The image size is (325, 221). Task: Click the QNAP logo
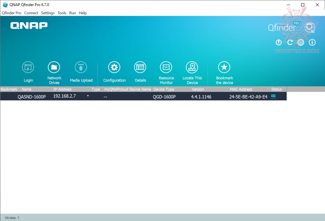tap(29, 26)
